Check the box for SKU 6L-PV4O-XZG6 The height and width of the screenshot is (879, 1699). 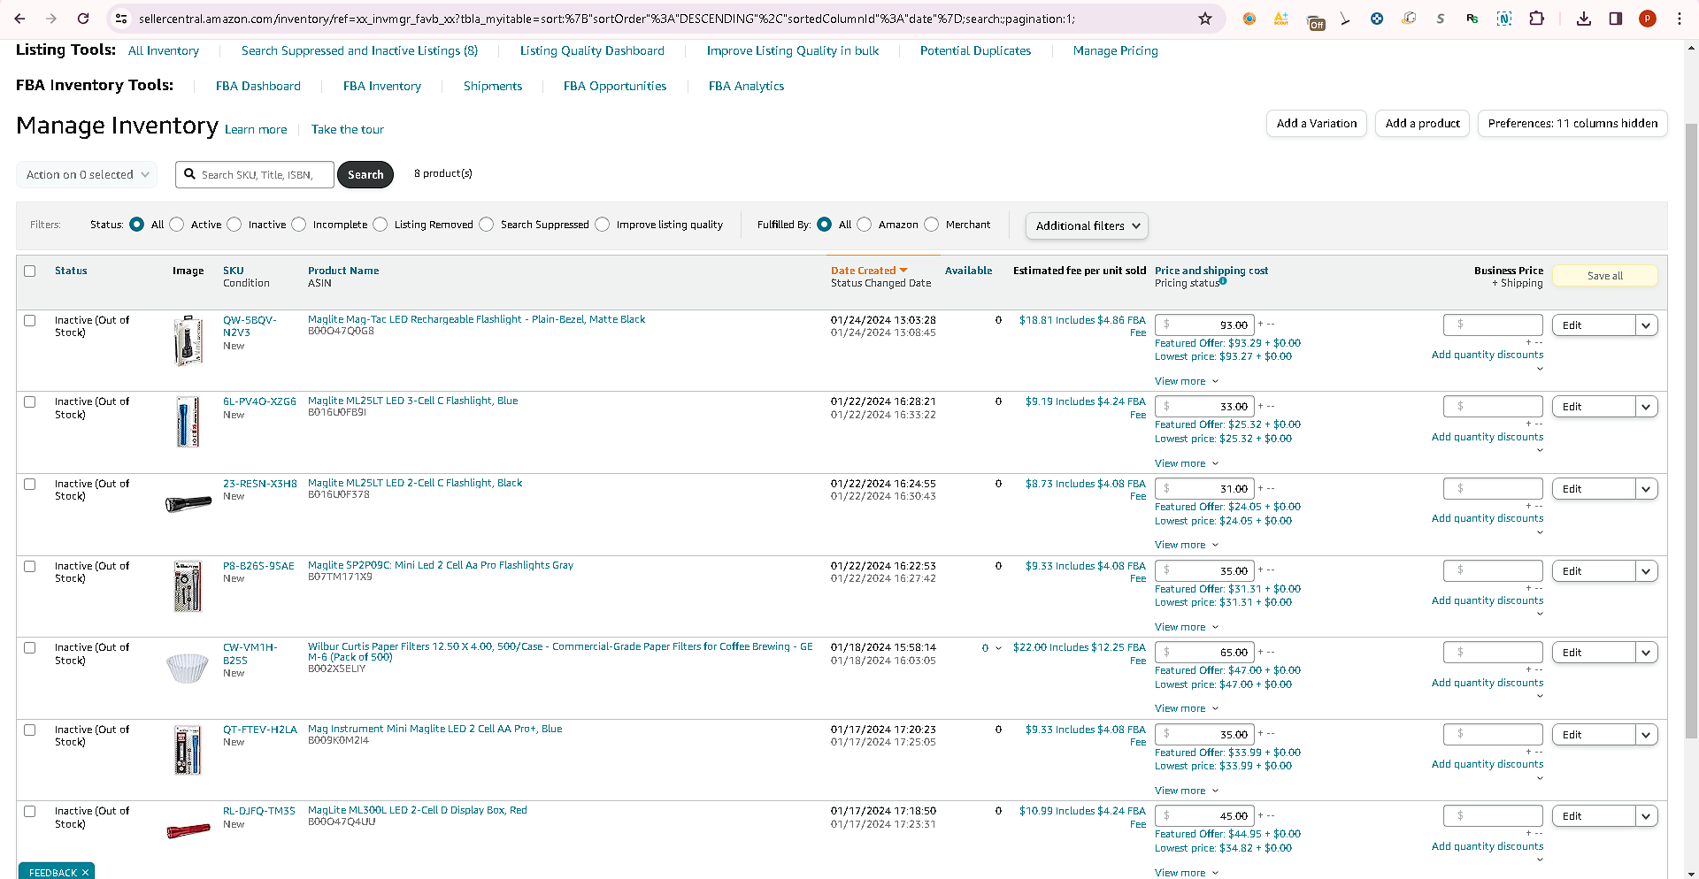point(30,402)
